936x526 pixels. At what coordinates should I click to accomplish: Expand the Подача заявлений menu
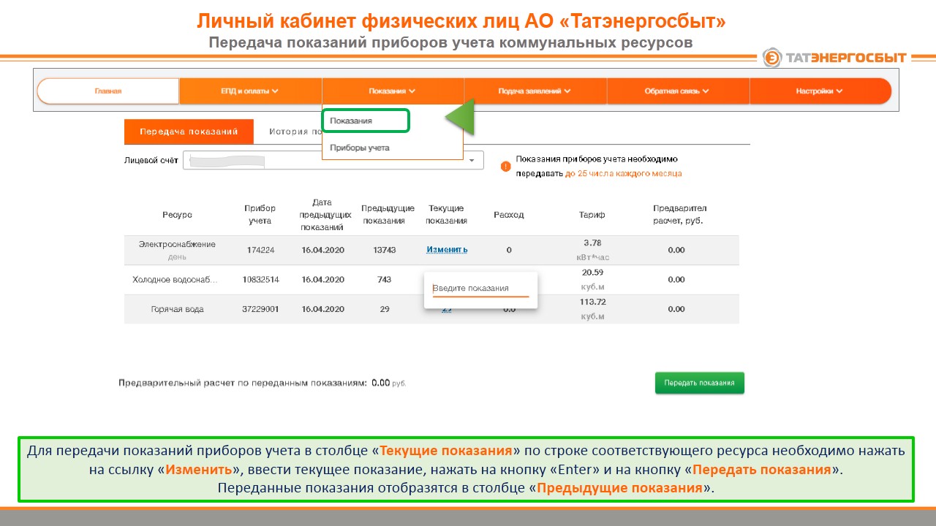pos(535,91)
